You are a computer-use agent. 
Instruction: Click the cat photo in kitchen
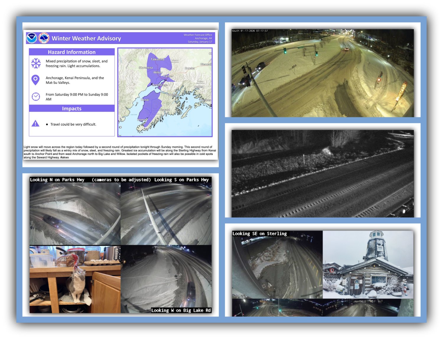(75, 279)
